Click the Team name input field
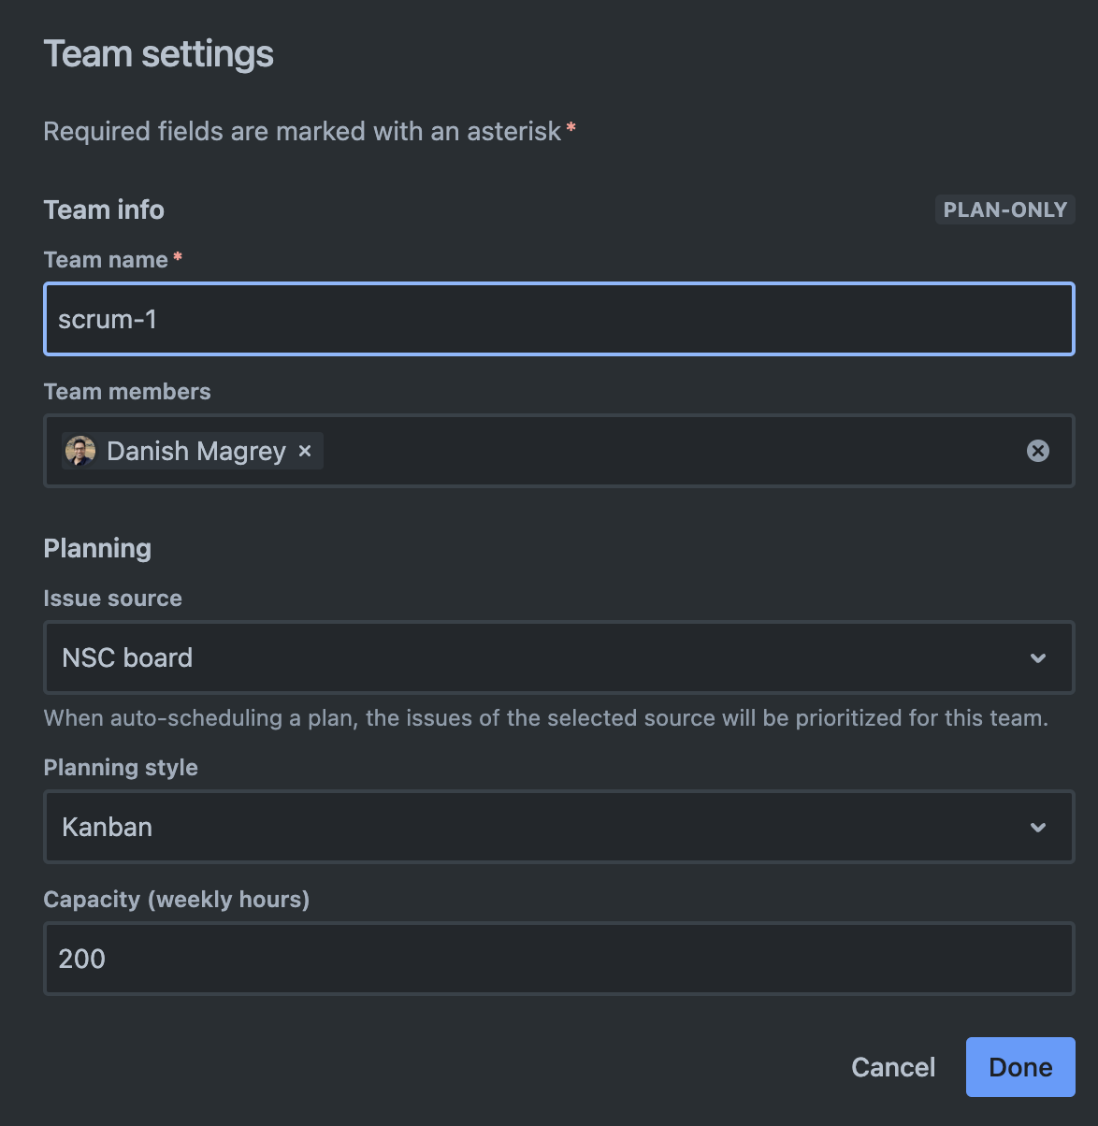 point(558,319)
